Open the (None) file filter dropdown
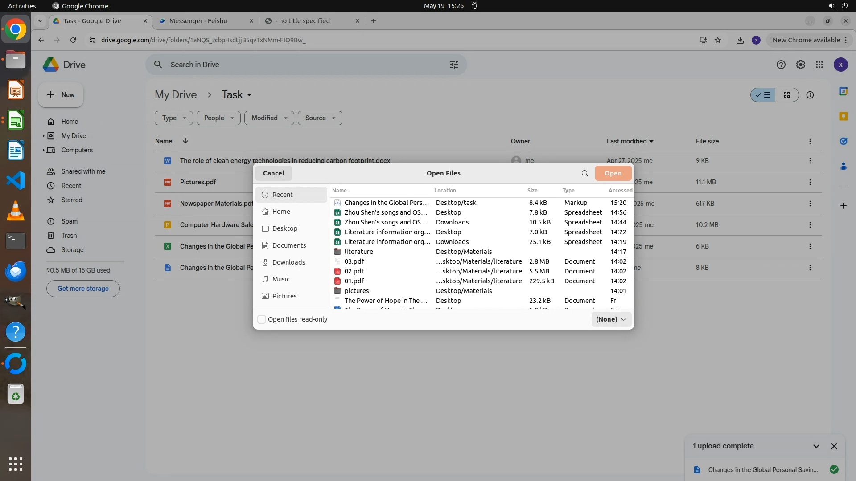 (611, 319)
